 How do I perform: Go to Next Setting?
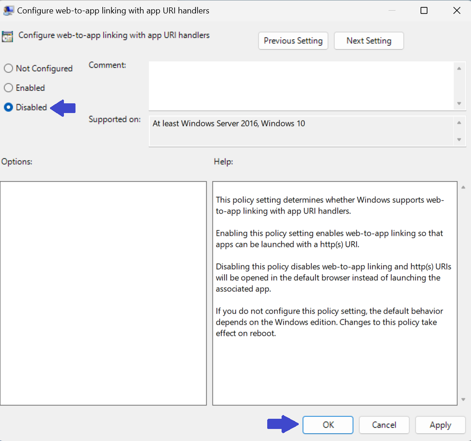pos(369,41)
